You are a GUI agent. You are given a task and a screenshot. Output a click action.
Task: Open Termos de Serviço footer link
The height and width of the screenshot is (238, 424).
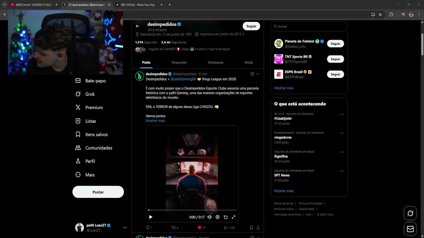284,204
